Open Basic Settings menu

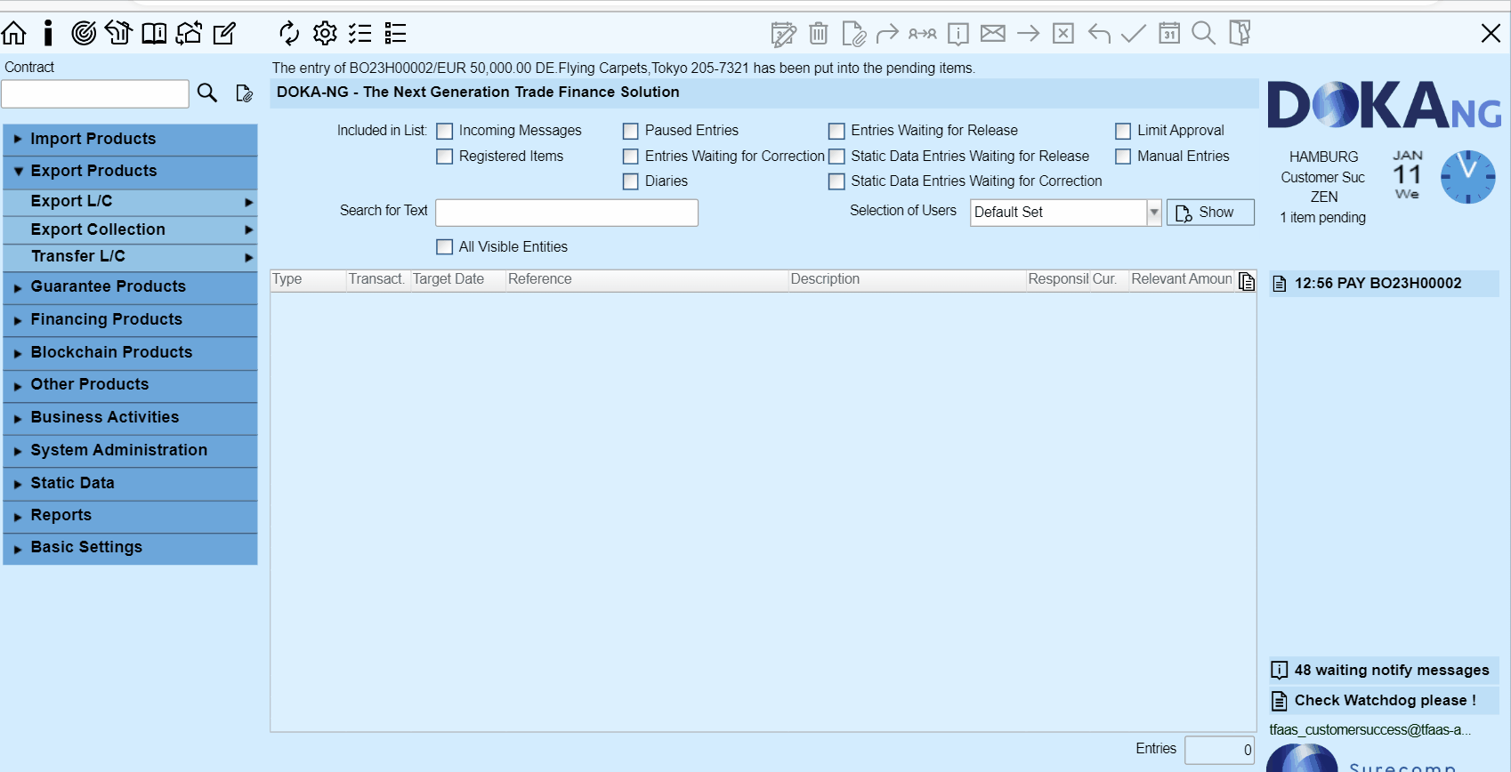pyautogui.click(x=131, y=547)
